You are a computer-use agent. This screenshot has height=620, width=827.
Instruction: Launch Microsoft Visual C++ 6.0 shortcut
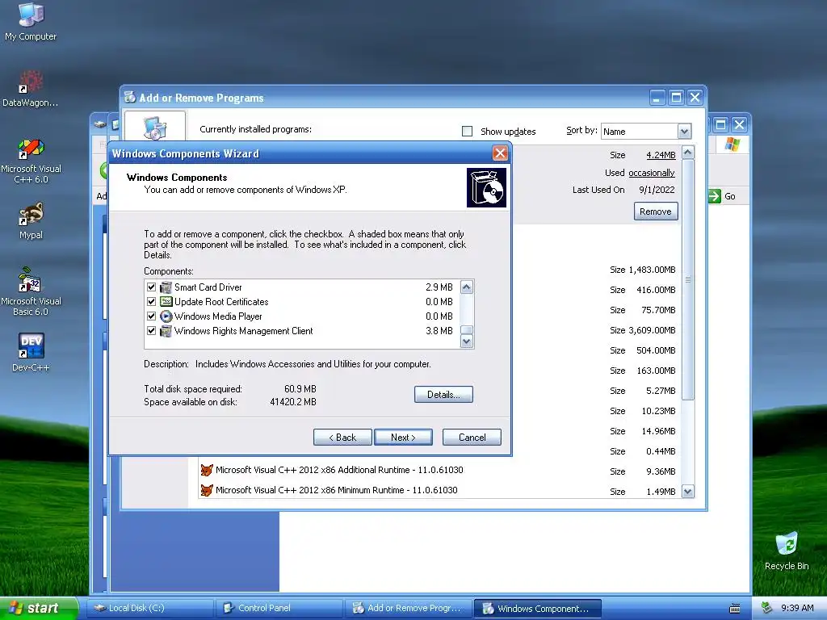click(x=31, y=161)
